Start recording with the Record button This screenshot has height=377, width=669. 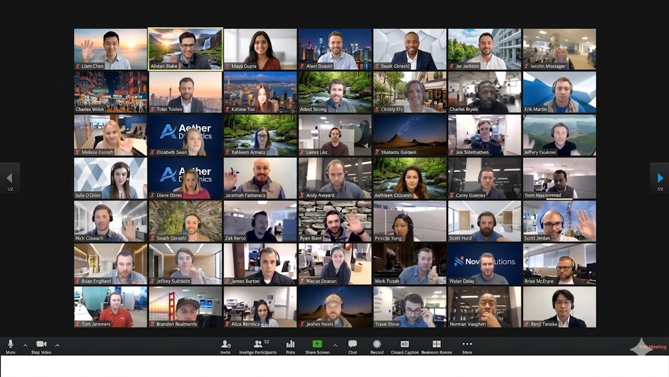click(377, 344)
